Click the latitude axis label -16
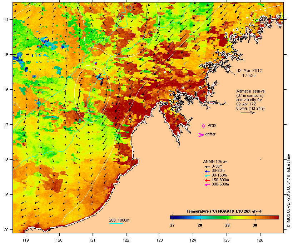Viewport: 293px width, 243px height. (5, 90)
